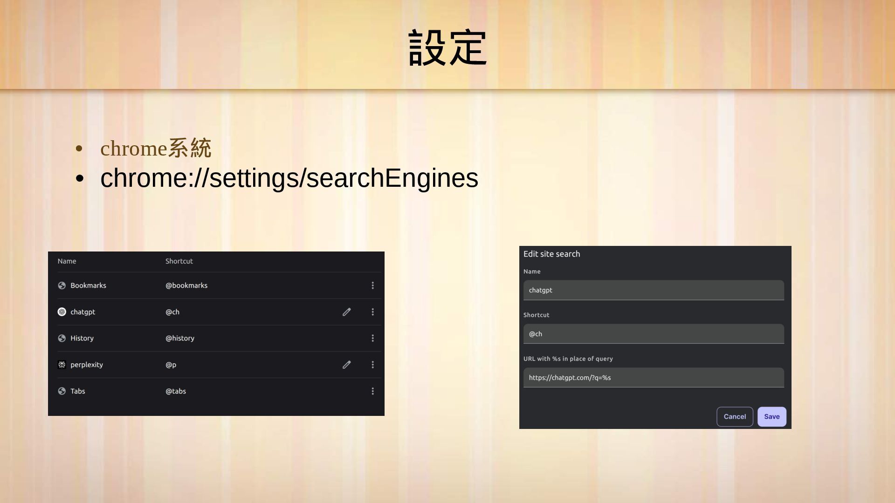Select the Tabs name in the list
The height and width of the screenshot is (503, 895).
[x=78, y=391]
